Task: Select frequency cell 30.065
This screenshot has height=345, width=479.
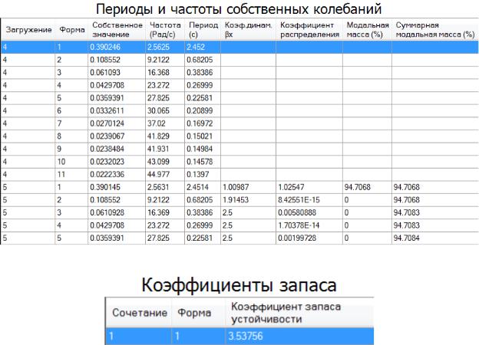Action: point(165,110)
